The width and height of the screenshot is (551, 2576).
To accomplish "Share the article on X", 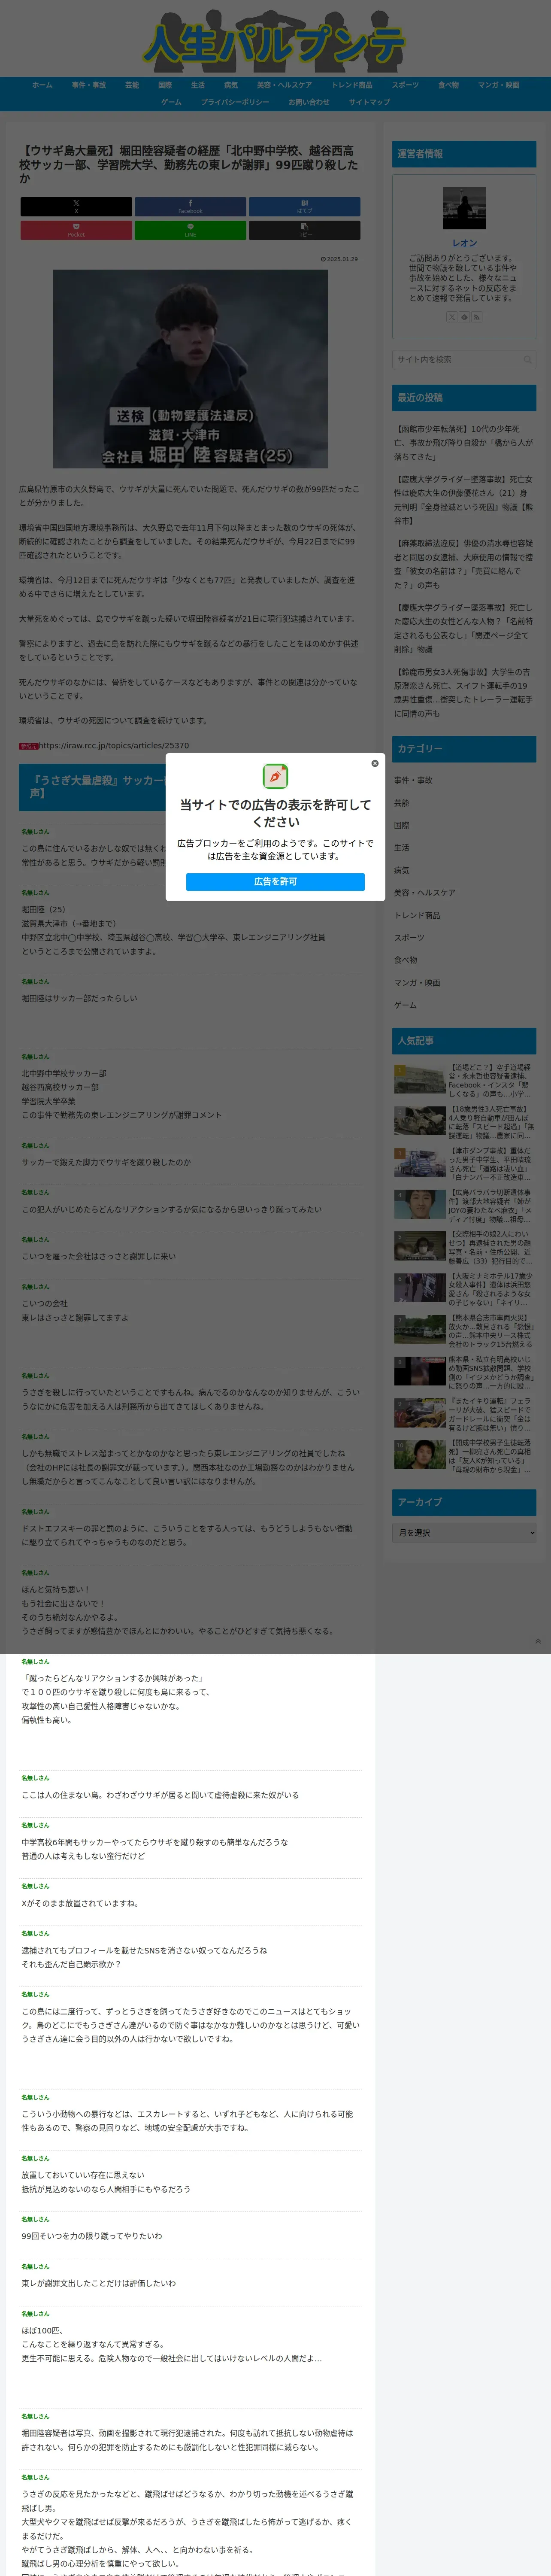I will tap(76, 206).
